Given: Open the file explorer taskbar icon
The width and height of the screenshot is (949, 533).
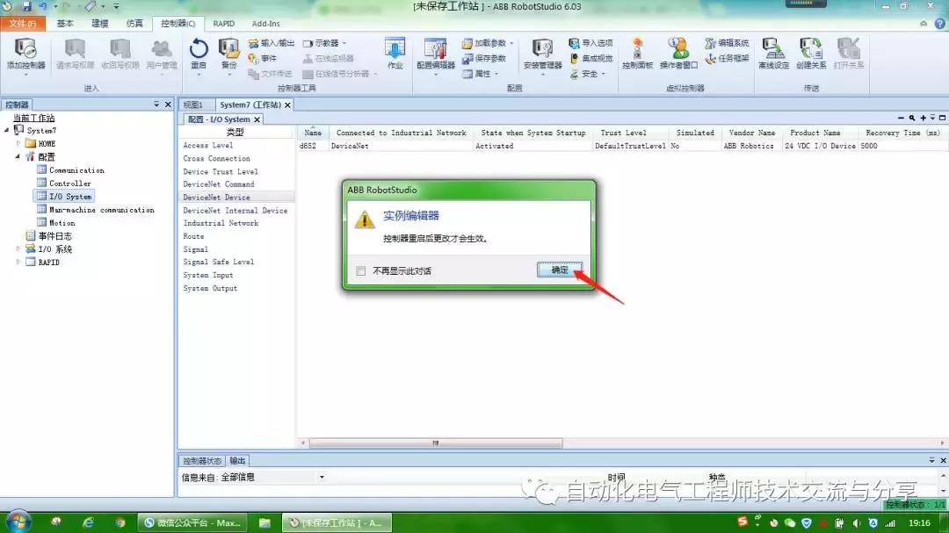Looking at the screenshot, I should point(264,522).
